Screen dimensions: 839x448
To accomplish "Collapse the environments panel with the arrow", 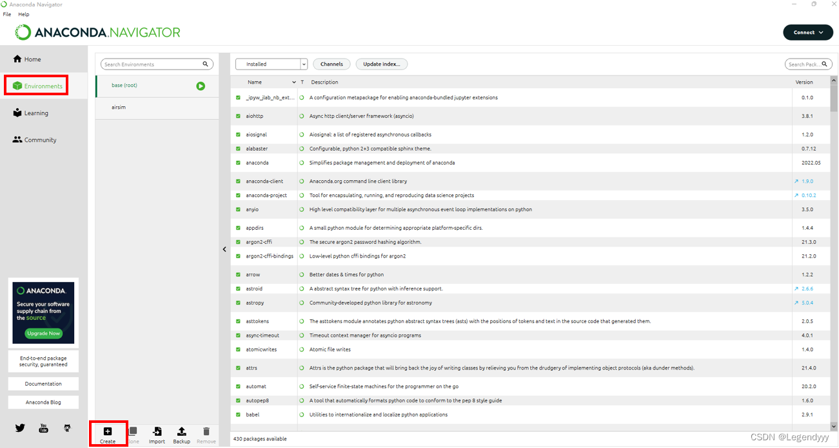I will point(224,249).
